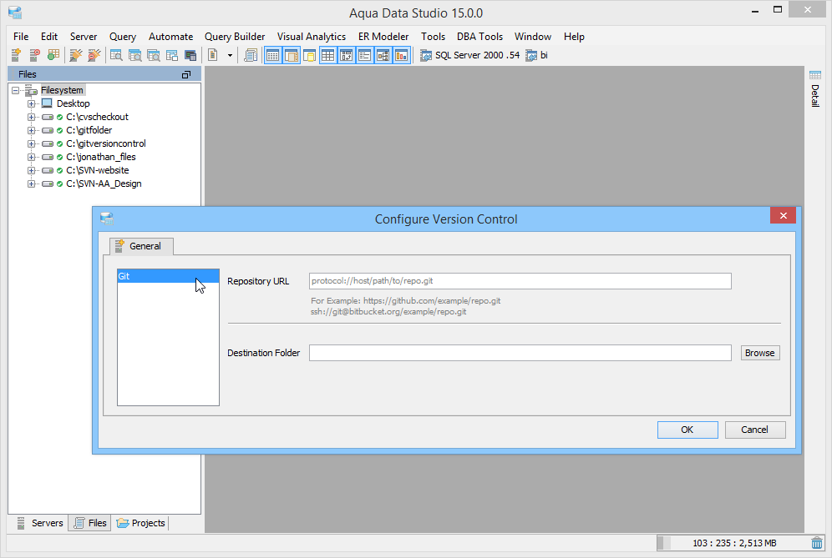
Task: Toggle the window with orange side panel button
Action: [x=292, y=55]
